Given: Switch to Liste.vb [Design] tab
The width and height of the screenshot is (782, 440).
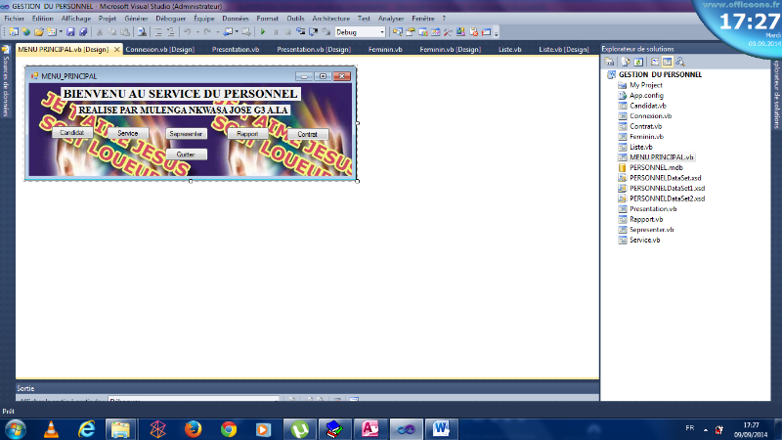Looking at the screenshot, I should coord(564,50).
